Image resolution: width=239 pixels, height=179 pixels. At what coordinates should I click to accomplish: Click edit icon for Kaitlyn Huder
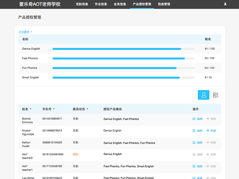tap(194, 143)
